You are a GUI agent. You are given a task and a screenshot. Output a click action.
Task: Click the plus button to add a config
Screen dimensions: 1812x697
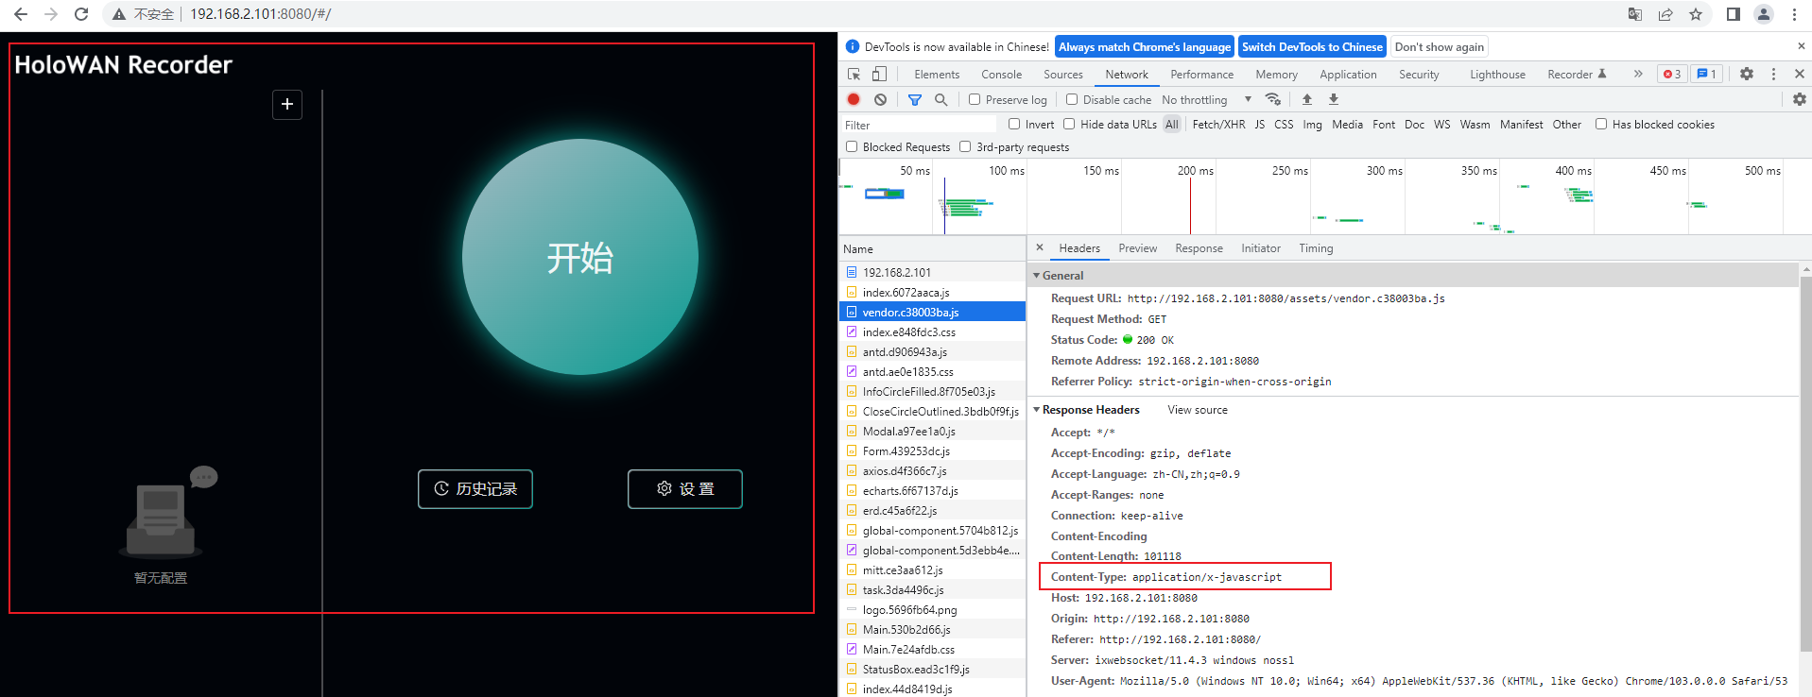(287, 104)
